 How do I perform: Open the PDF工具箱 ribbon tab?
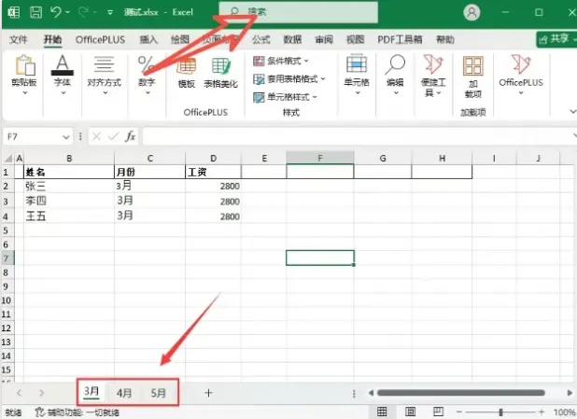pos(400,39)
